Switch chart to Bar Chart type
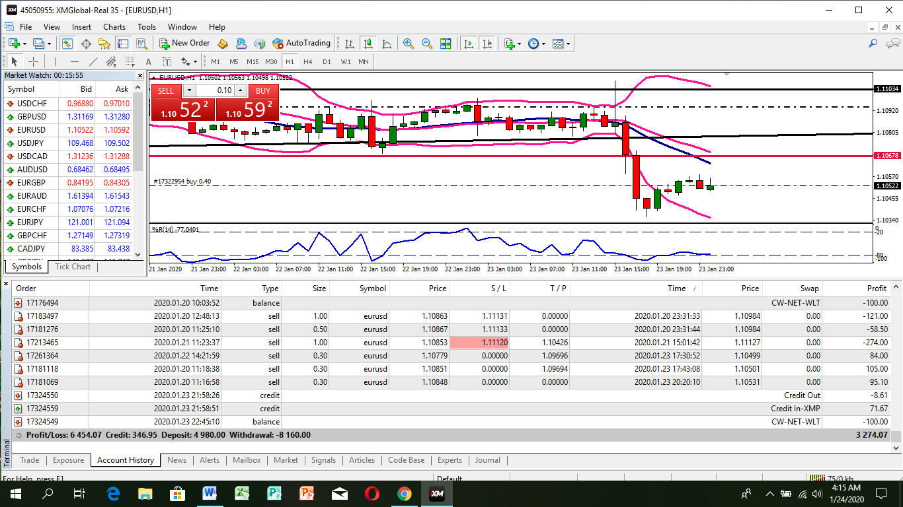Image resolution: width=903 pixels, height=507 pixels. pyautogui.click(x=349, y=44)
